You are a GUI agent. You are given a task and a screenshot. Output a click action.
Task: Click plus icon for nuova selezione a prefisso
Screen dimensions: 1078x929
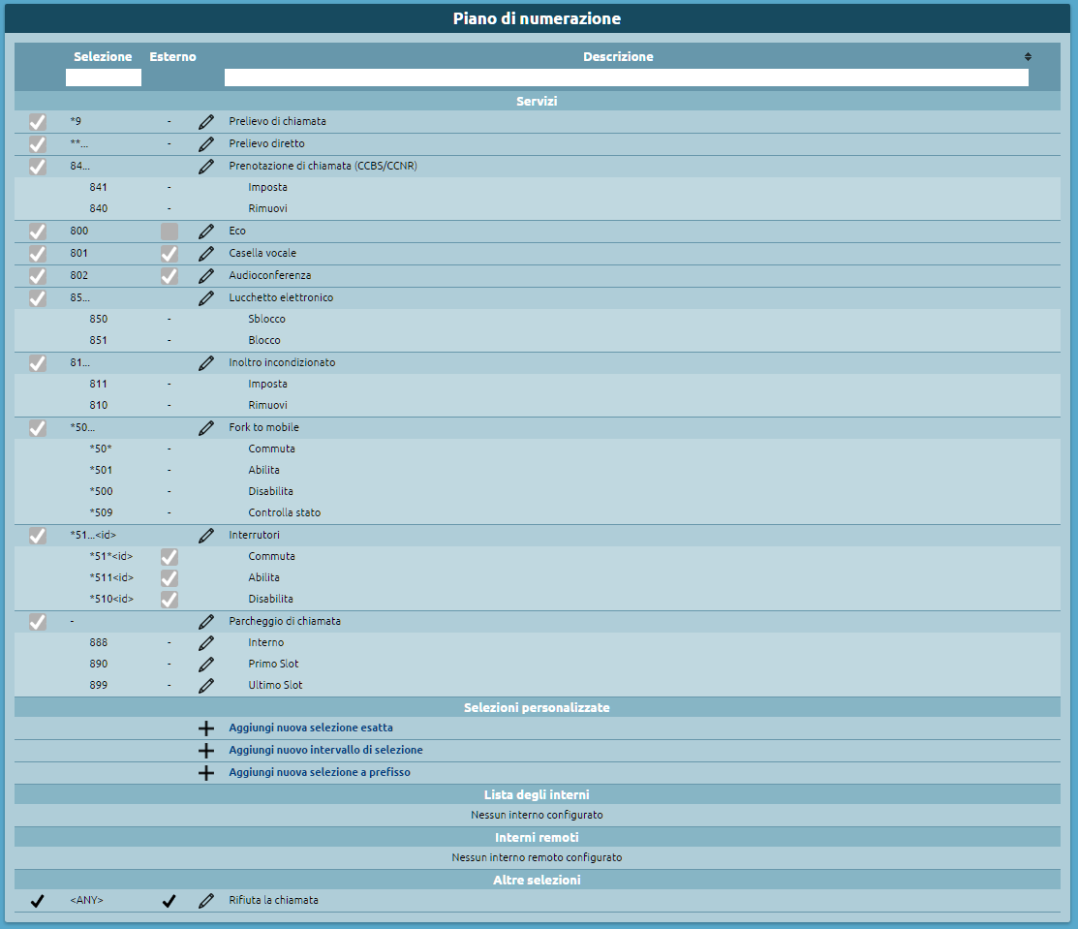(x=205, y=773)
